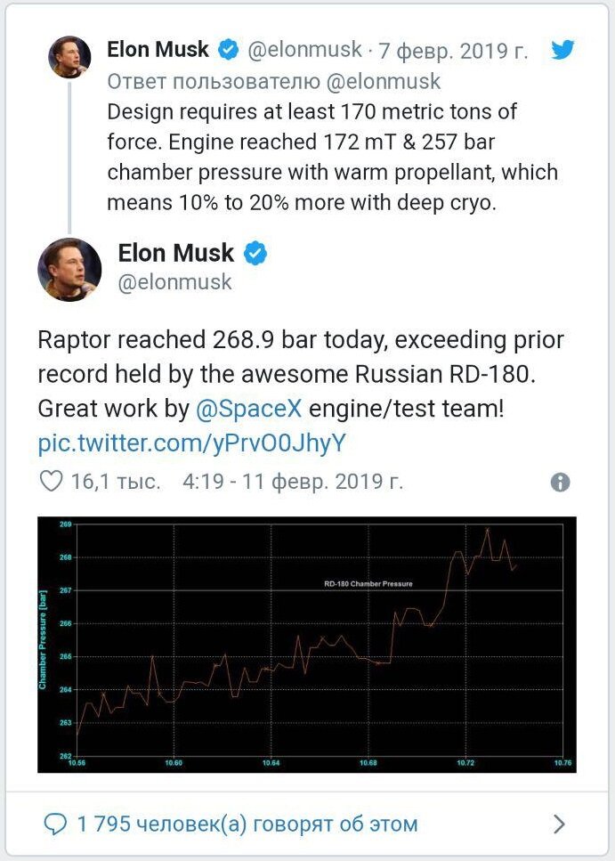Open the large Elon Musk profile avatar
The height and width of the screenshot is (861, 615).
[69, 270]
